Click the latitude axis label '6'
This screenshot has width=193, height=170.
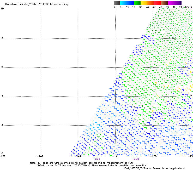[2, 67]
